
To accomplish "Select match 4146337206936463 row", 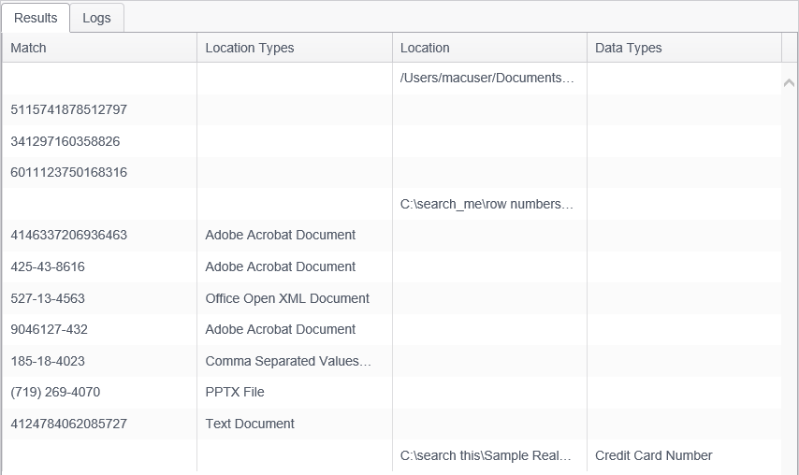I will pos(68,235).
